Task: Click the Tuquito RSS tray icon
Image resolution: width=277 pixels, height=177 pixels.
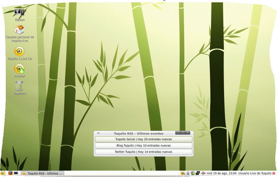Action: pyautogui.click(x=183, y=173)
